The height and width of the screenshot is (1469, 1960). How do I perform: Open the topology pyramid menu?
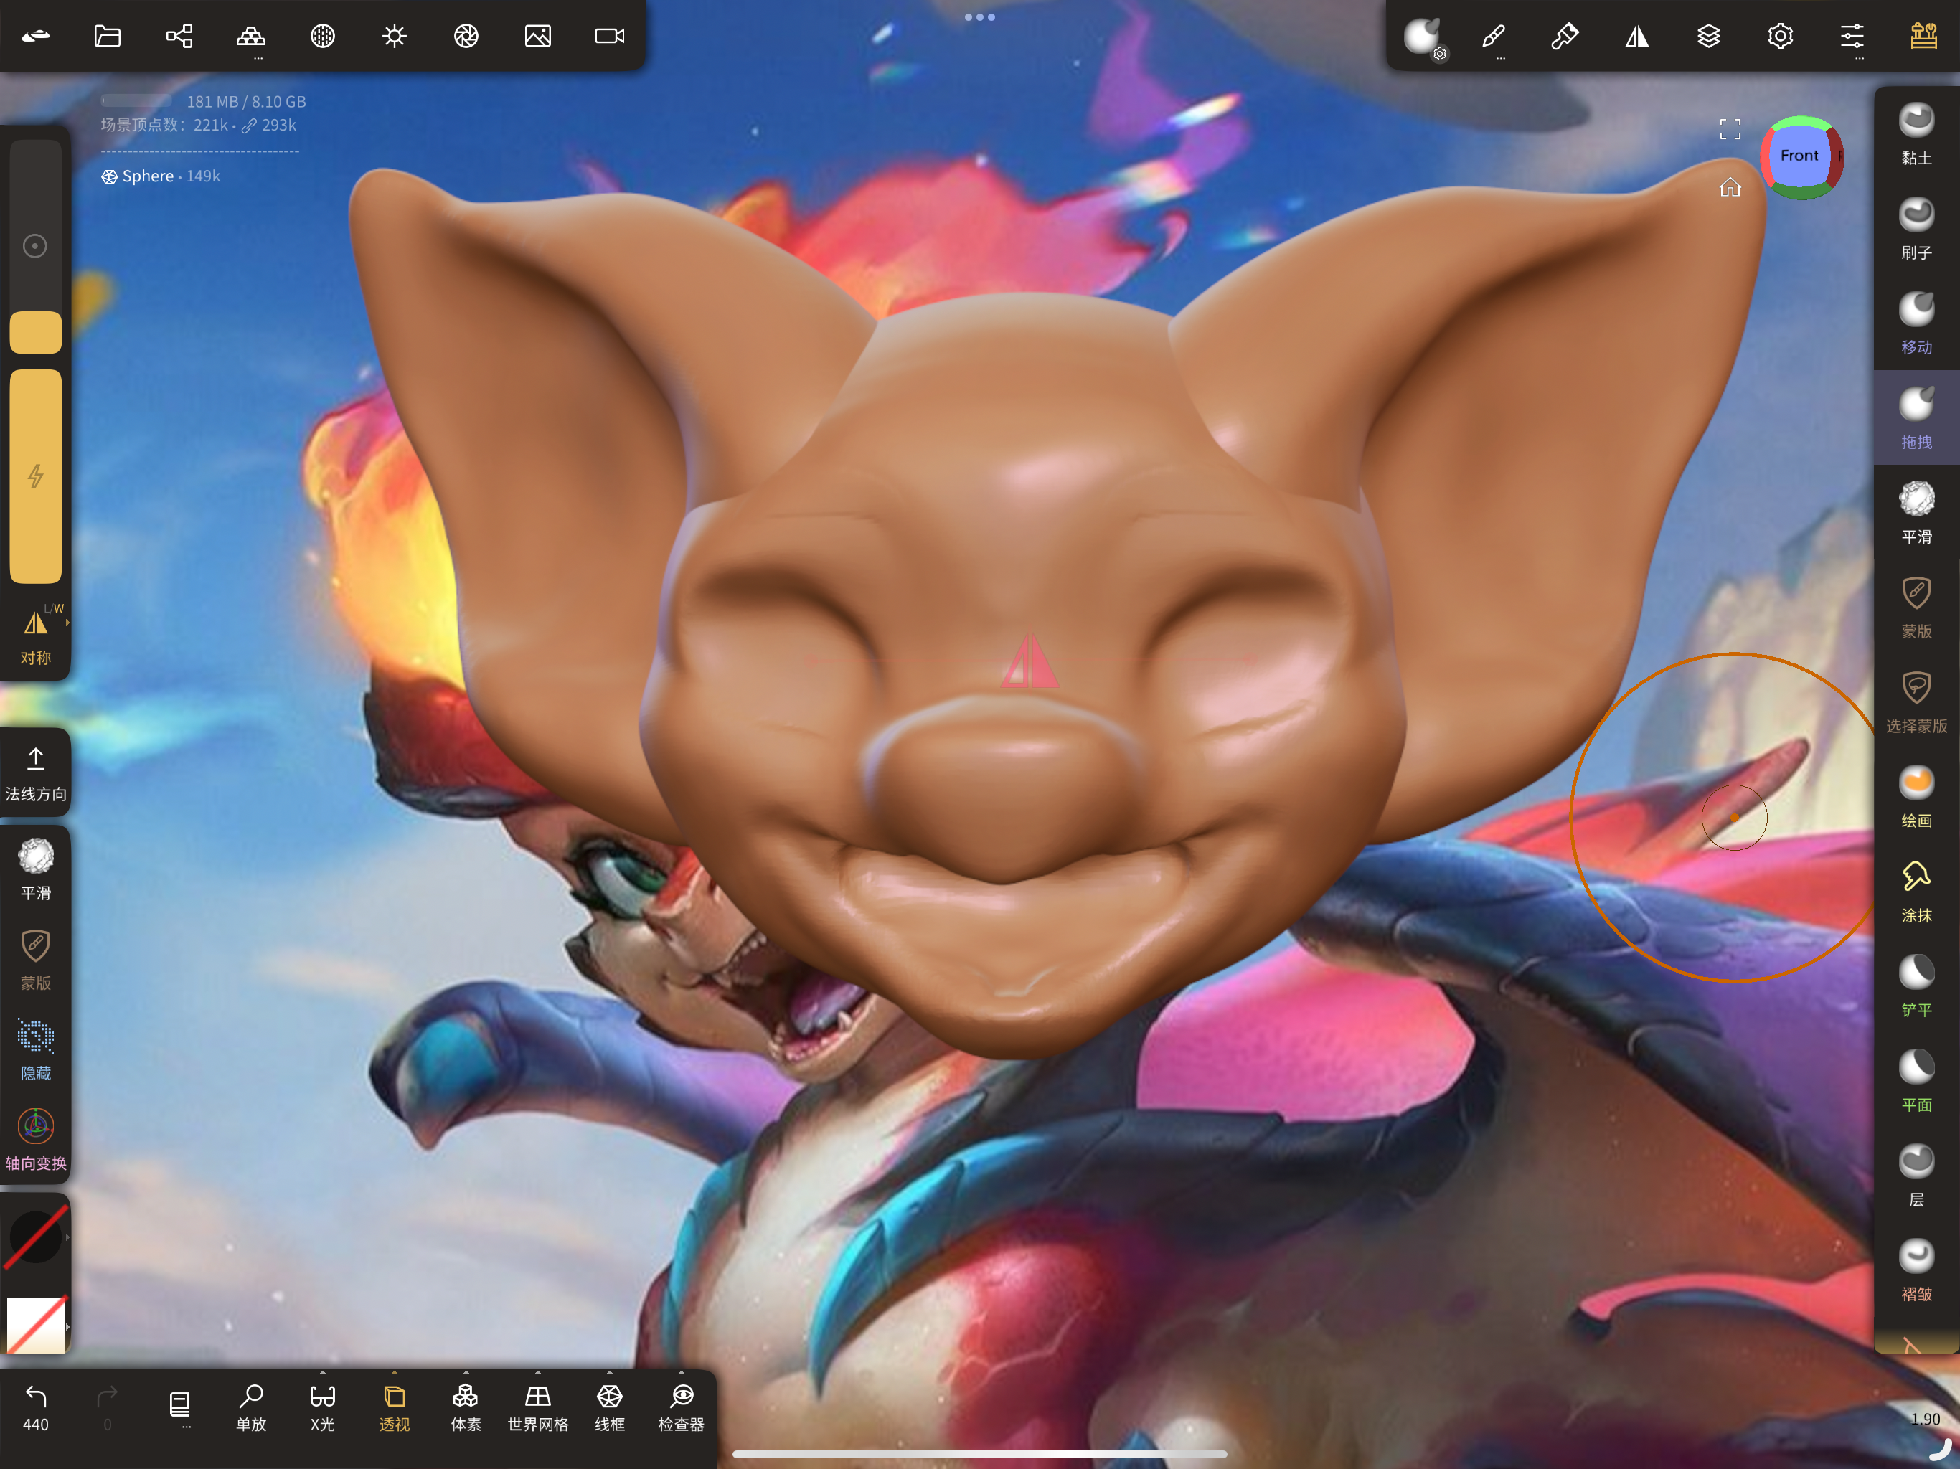click(251, 37)
